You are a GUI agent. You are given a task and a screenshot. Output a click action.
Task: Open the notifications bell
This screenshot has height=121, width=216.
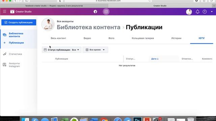(x=197, y=12)
